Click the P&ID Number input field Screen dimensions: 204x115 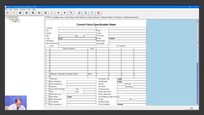coord(127,41)
